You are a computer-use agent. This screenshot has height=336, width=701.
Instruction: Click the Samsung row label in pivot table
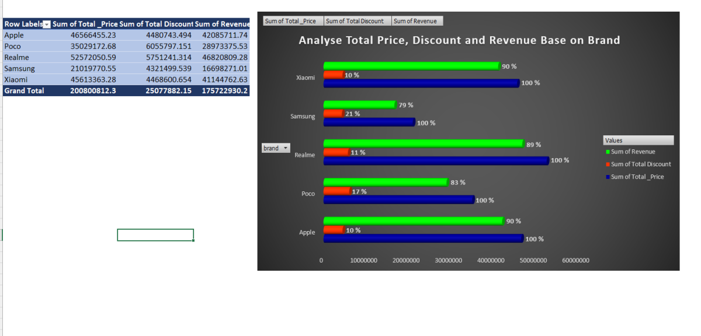(x=19, y=68)
